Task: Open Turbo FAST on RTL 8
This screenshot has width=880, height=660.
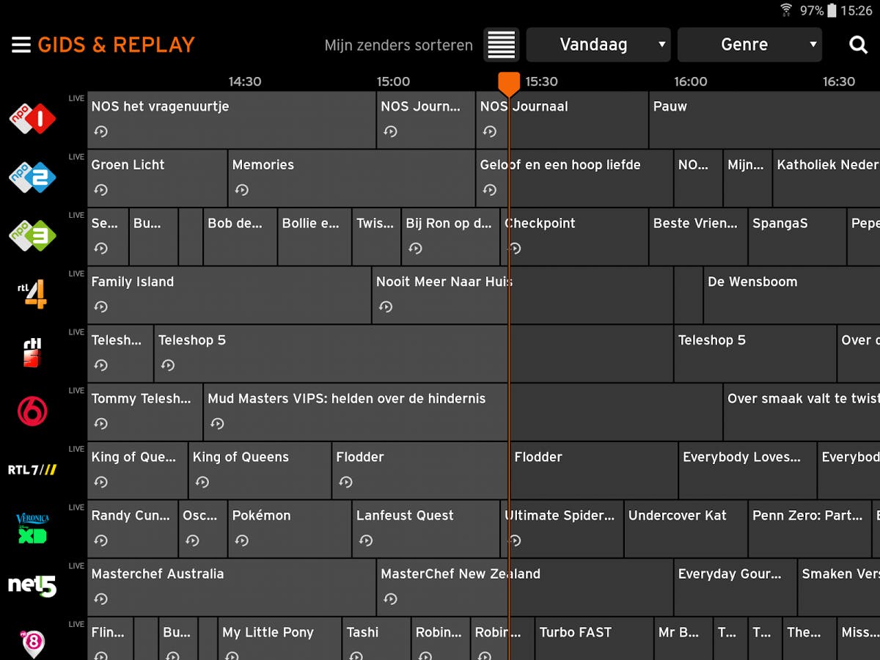Action: [593, 639]
